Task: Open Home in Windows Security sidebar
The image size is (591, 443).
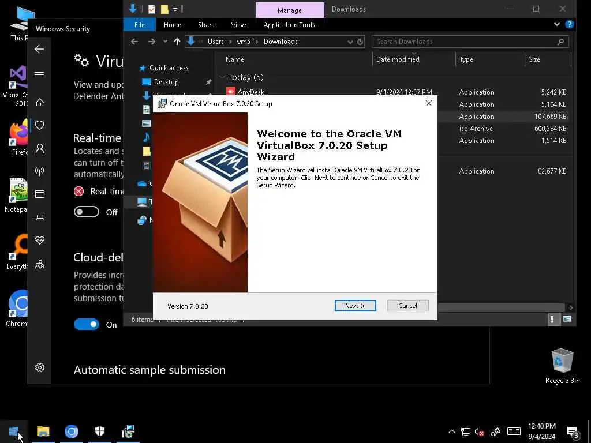Action: coord(40,102)
